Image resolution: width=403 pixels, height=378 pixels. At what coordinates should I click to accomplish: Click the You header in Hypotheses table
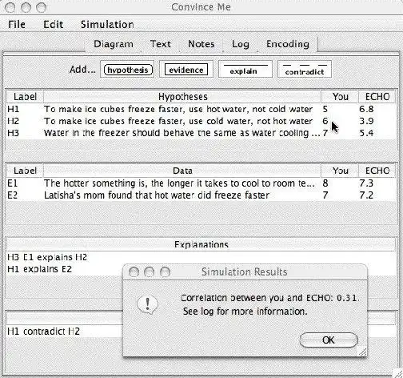point(340,97)
